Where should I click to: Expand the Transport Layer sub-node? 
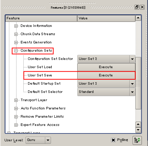coord(16,100)
